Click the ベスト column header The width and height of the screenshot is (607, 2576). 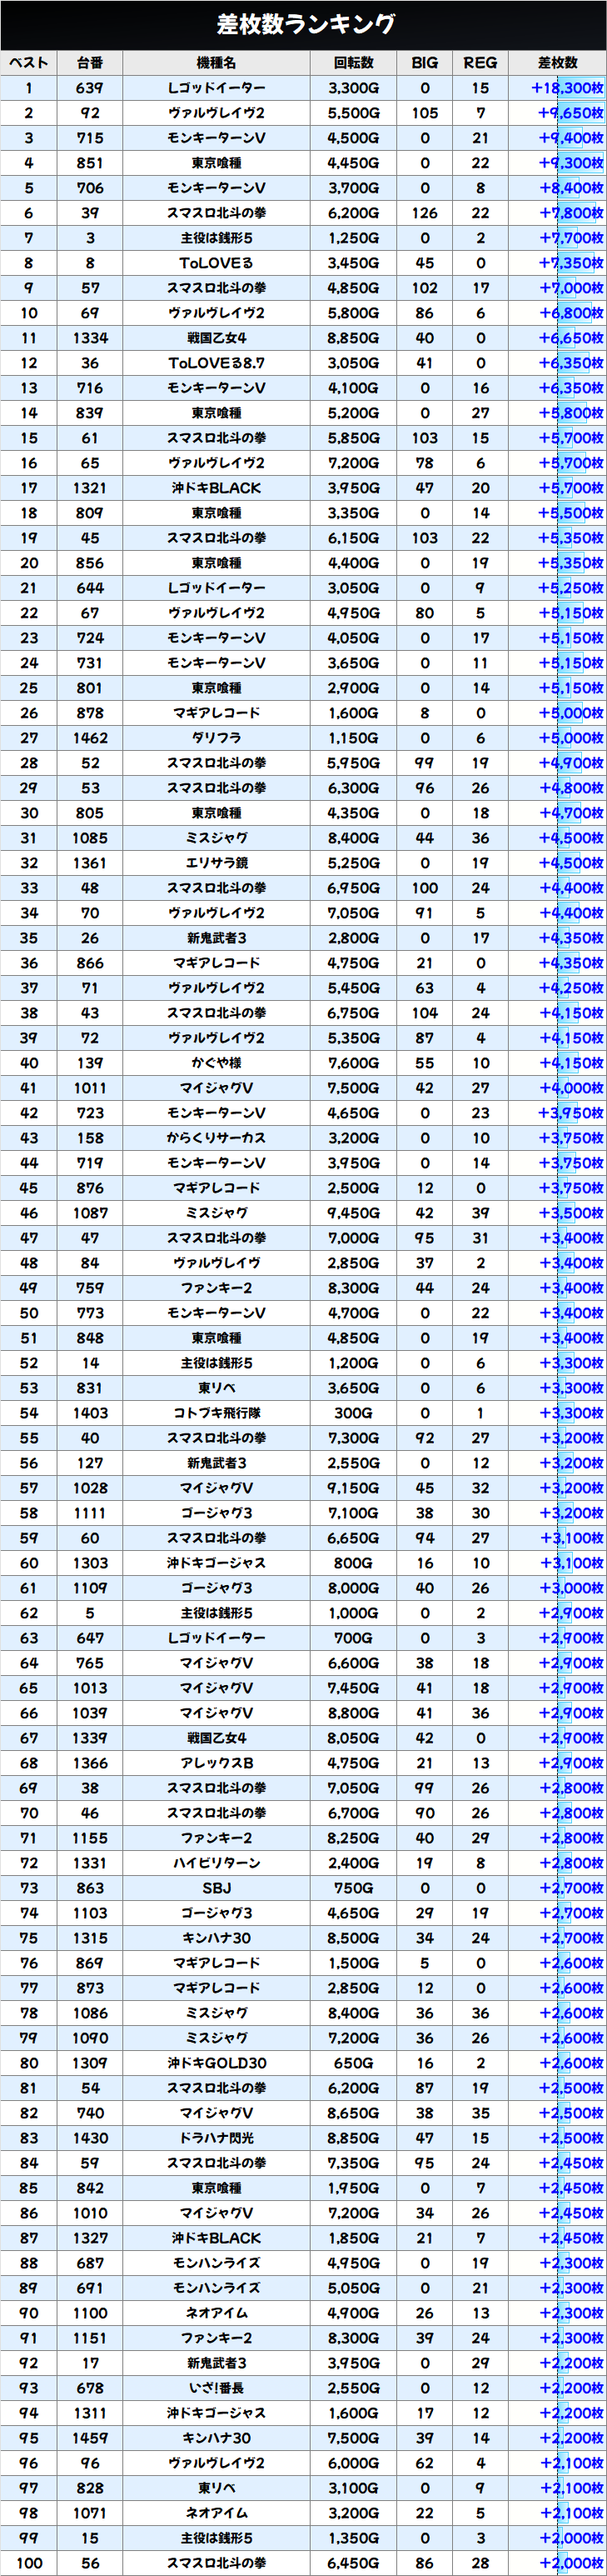tap(29, 63)
